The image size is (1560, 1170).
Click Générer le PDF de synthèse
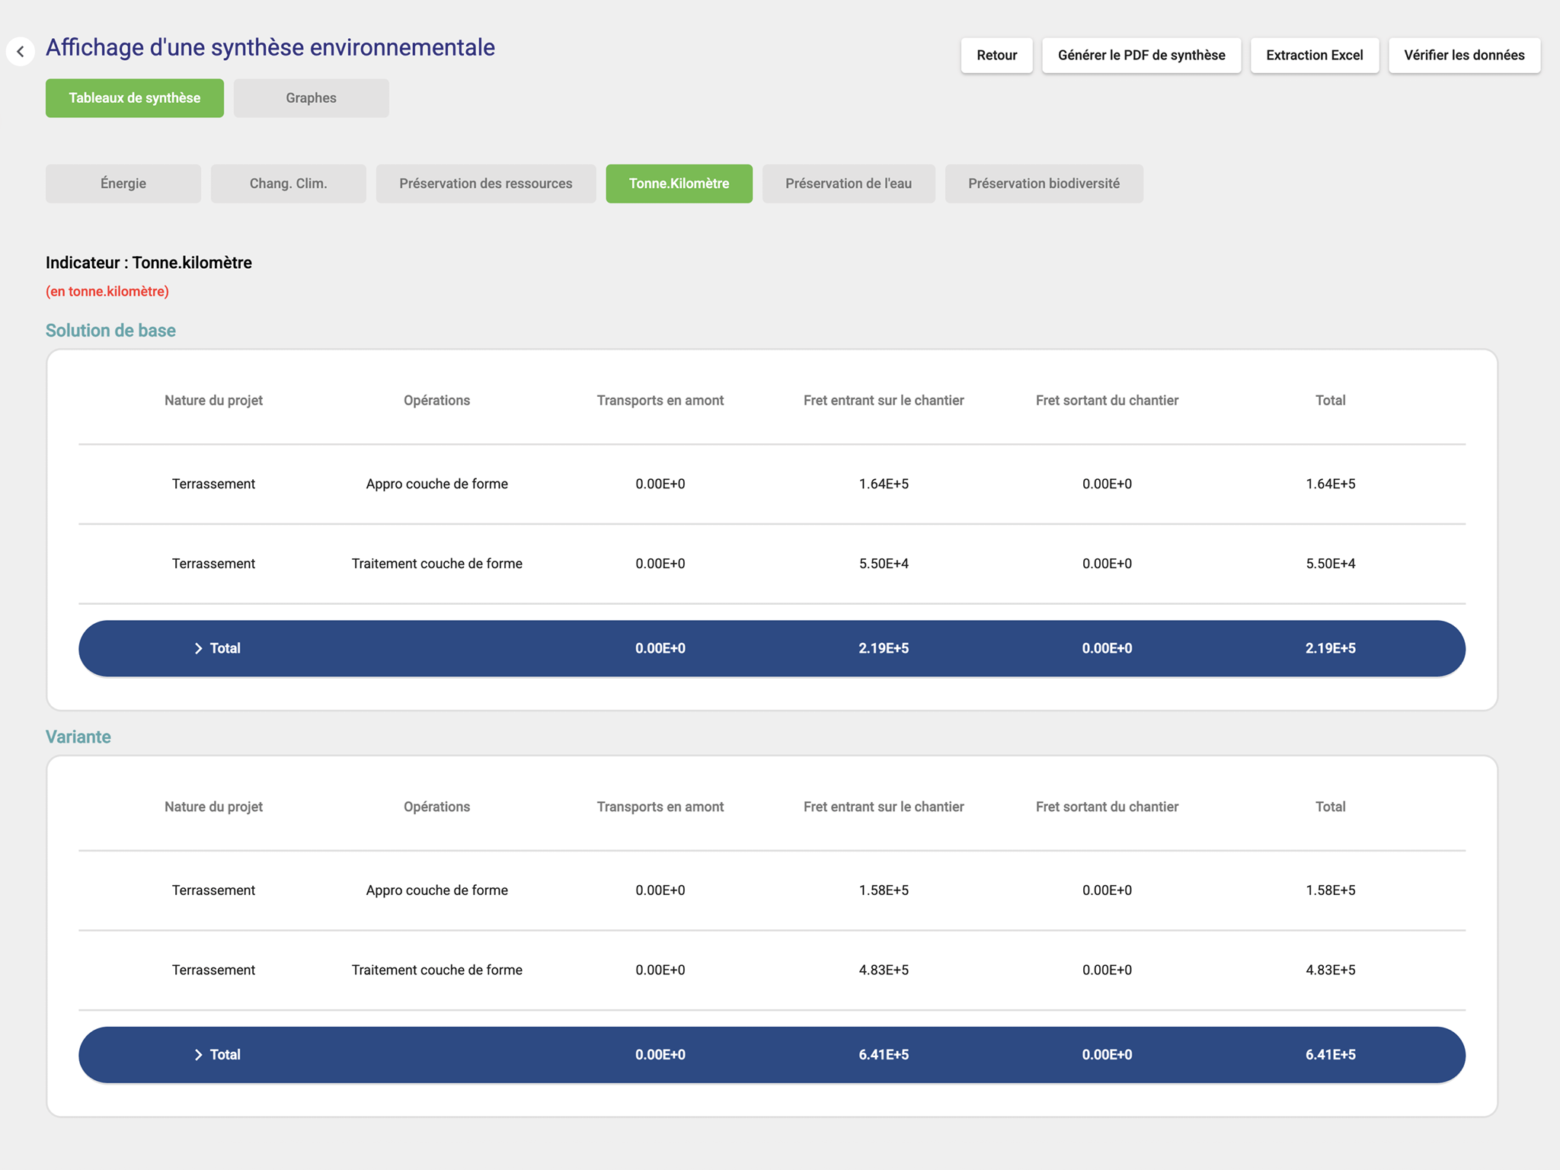(x=1141, y=56)
